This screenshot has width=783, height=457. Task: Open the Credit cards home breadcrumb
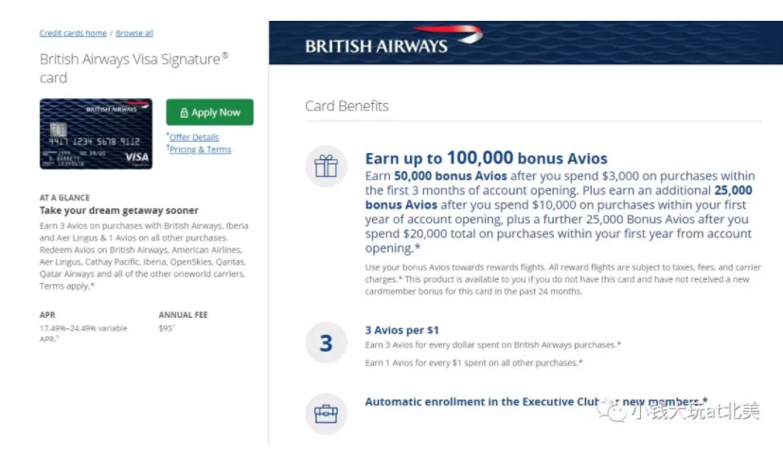coord(73,33)
